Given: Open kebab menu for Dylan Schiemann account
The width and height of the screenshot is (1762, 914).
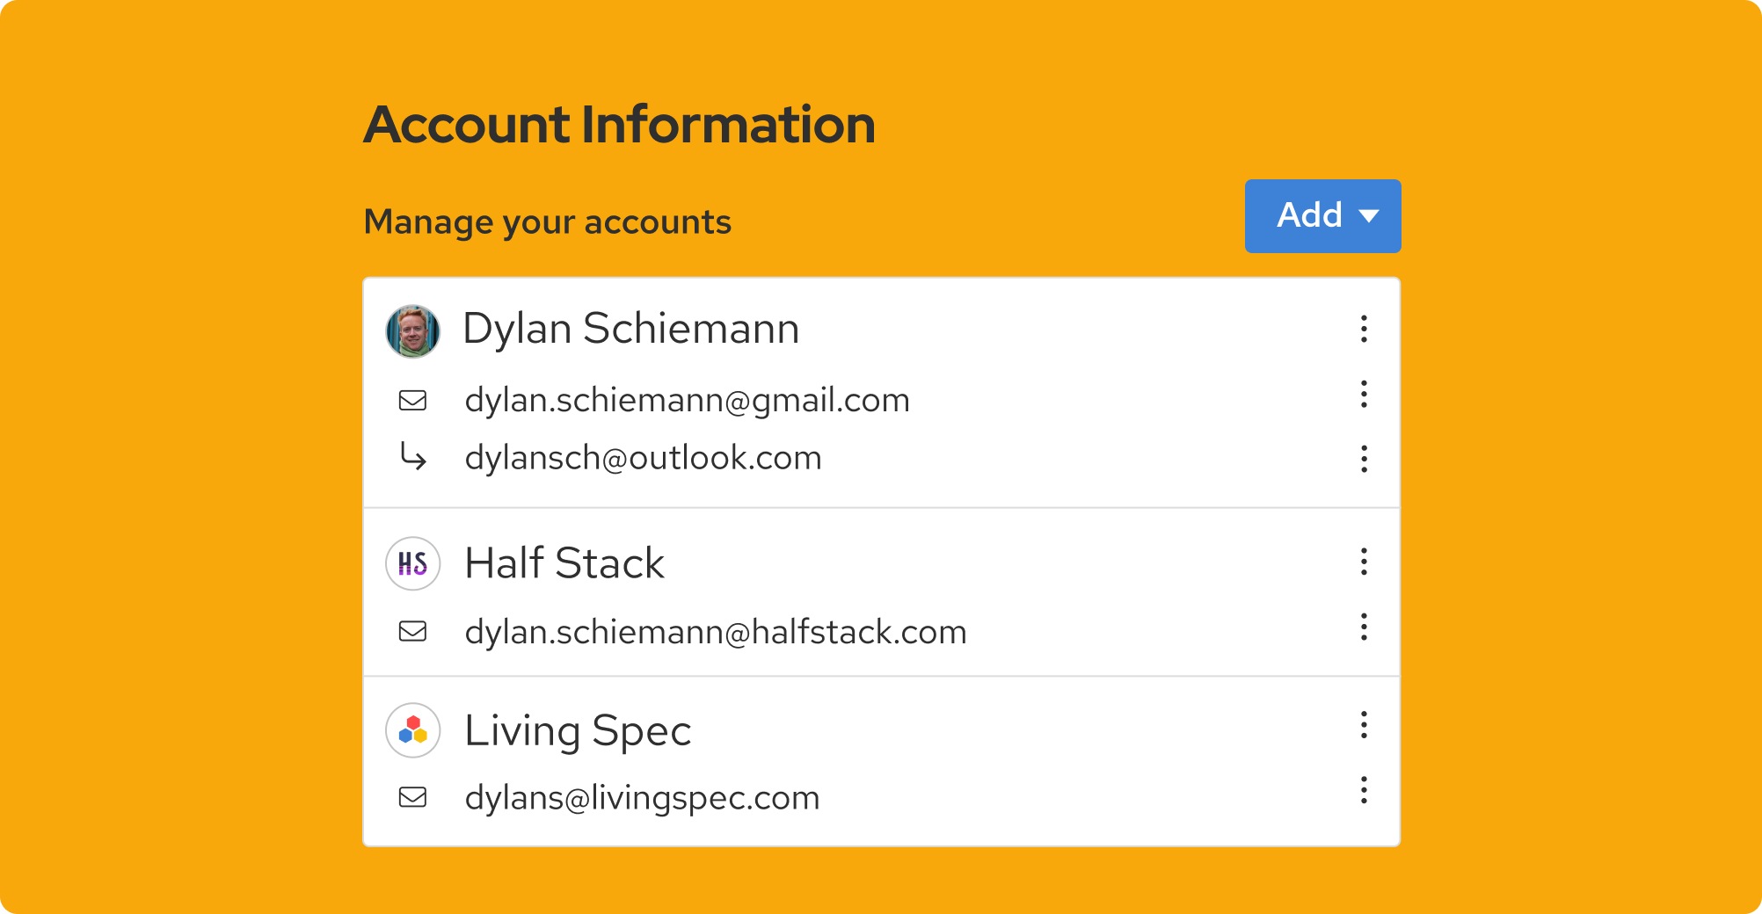Looking at the screenshot, I should point(1364,329).
